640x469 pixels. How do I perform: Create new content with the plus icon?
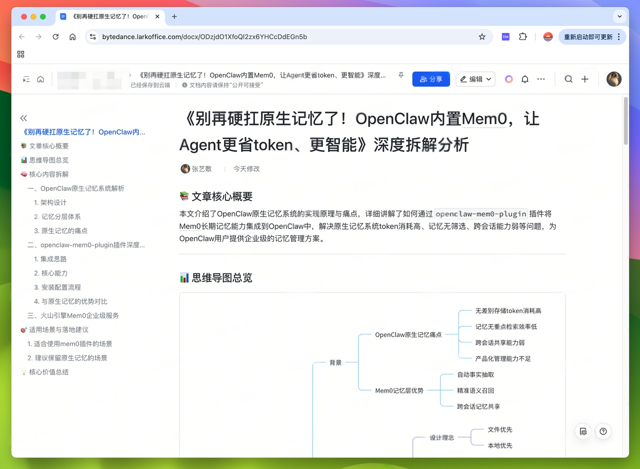585,79
